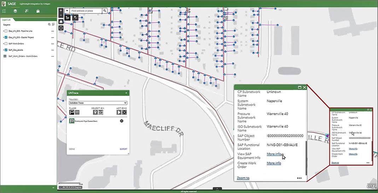Uncheck Gas_UN_GIS - Capital Project layer

click(6, 38)
